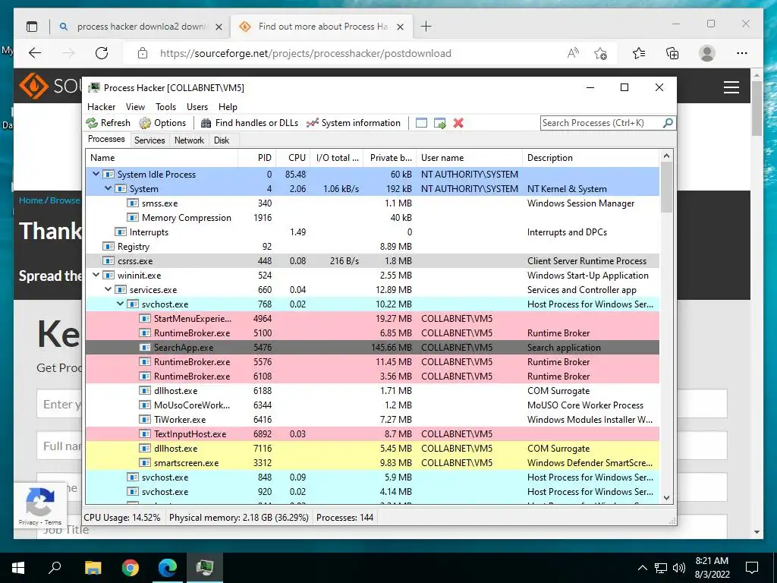Open Options in Process Hacker toolbar
This screenshot has height=583, width=777.
(162, 123)
